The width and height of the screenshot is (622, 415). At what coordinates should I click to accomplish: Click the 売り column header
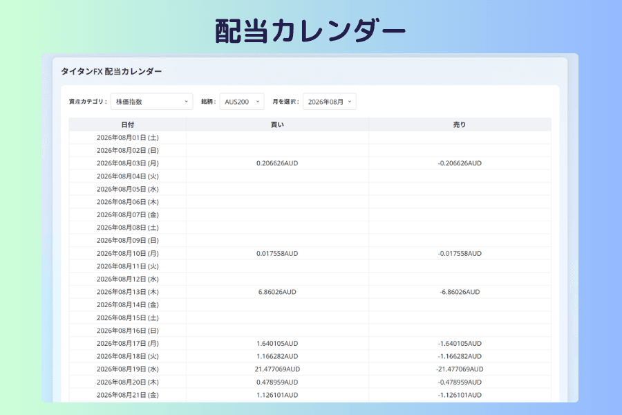[460, 124]
